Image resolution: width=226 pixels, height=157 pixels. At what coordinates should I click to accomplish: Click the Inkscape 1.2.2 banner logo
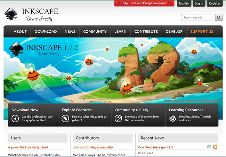[43, 49]
